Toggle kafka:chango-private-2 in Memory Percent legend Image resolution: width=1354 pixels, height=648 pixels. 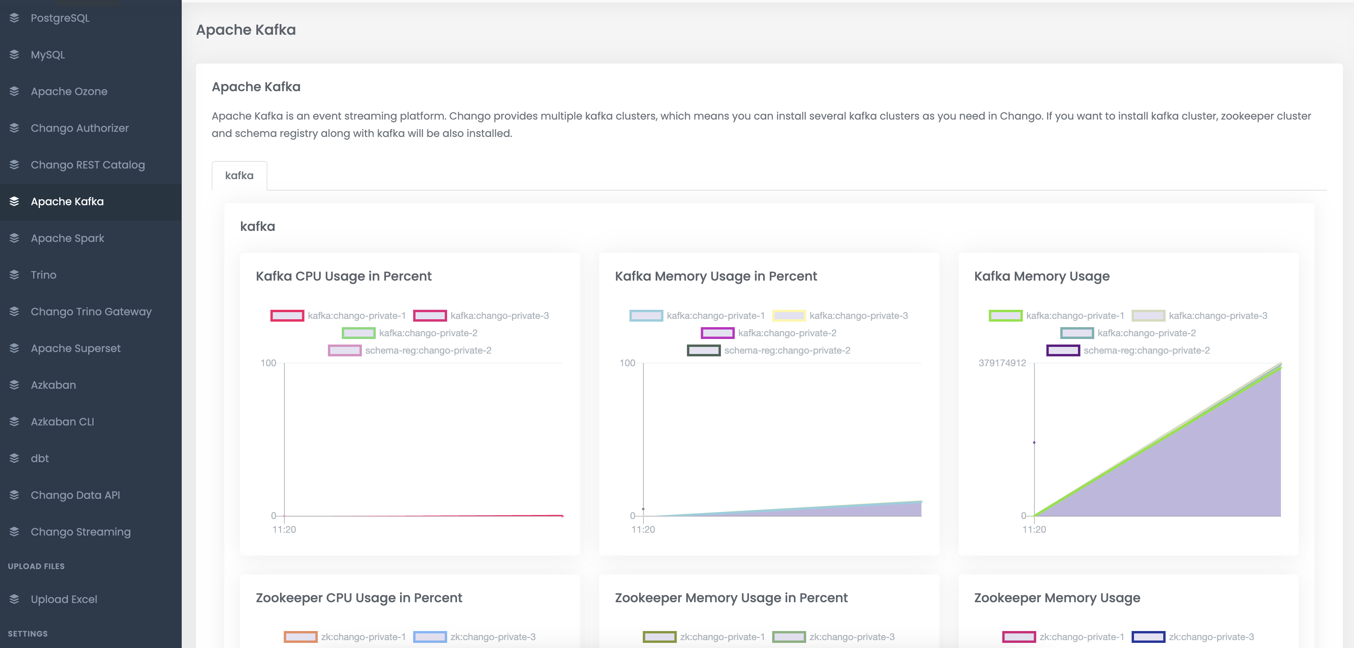[769, 333]
